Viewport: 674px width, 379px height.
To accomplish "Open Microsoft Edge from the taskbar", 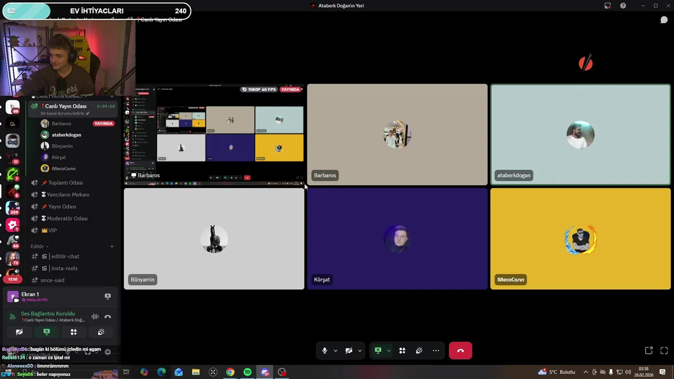I will 162,372.
